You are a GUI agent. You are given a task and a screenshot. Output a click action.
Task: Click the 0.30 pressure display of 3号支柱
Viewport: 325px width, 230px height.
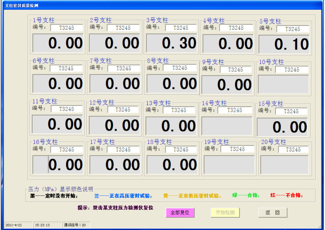pos(172,43)
